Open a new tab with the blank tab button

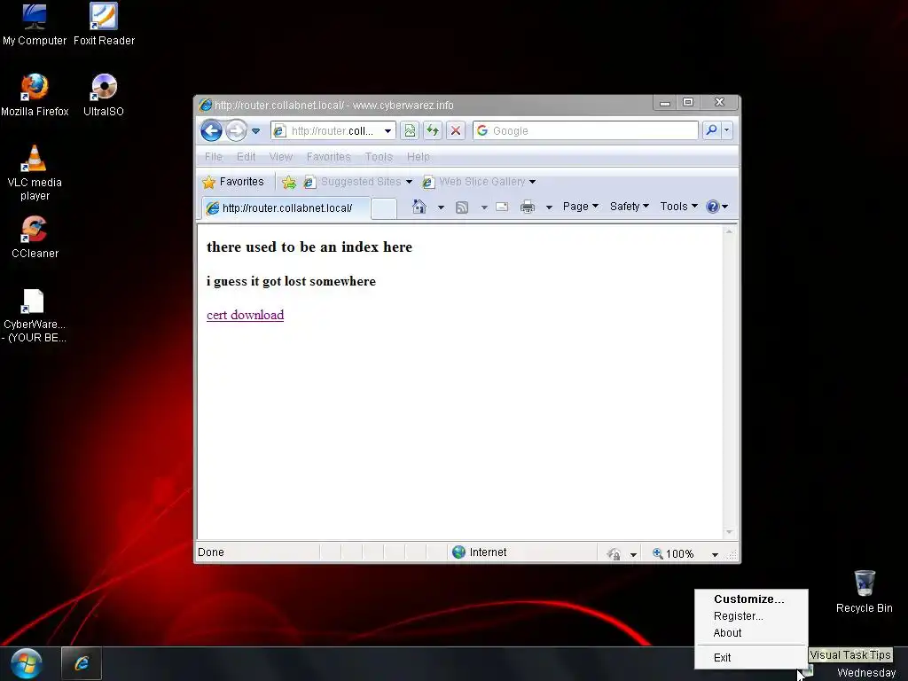click(383, 208)
